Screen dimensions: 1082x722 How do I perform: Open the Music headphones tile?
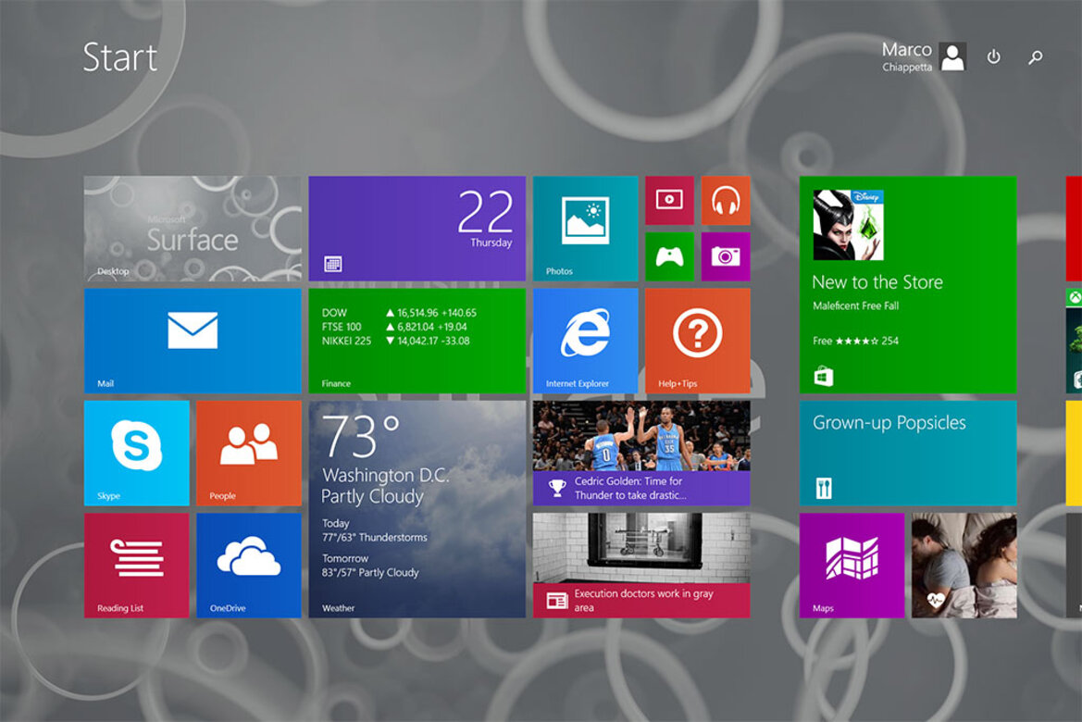coord(726,200)
